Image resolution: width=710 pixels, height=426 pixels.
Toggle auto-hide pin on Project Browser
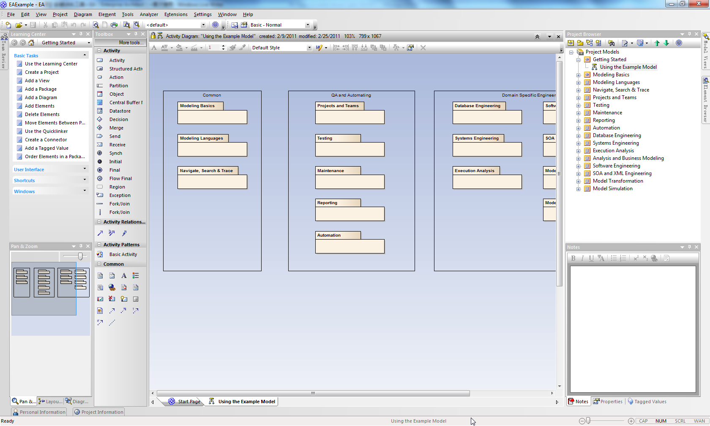689,34
